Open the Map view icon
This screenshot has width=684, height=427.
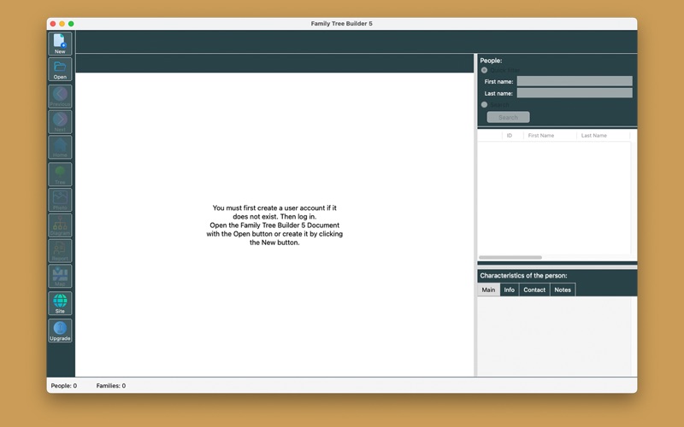pyautogui.click(x=60, y=277)
